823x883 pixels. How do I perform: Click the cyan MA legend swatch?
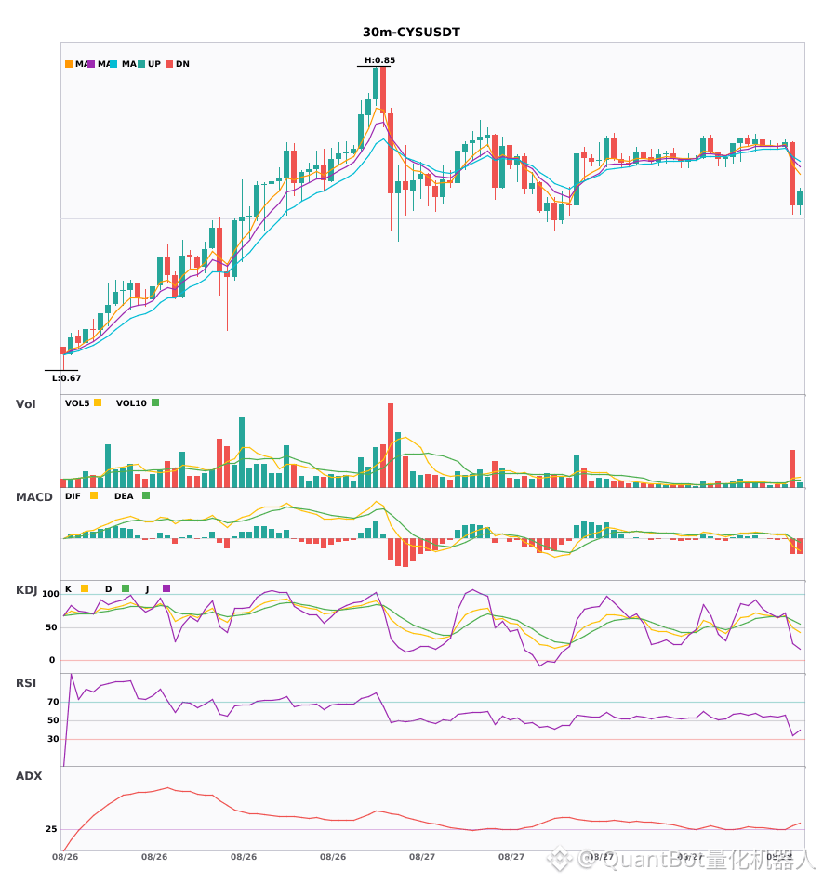[x=113, y=64]
